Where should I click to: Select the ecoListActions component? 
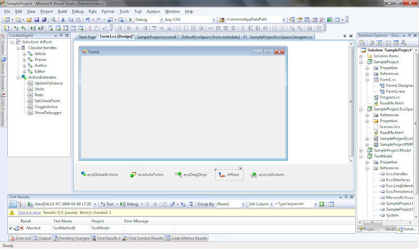click(268, 175)
